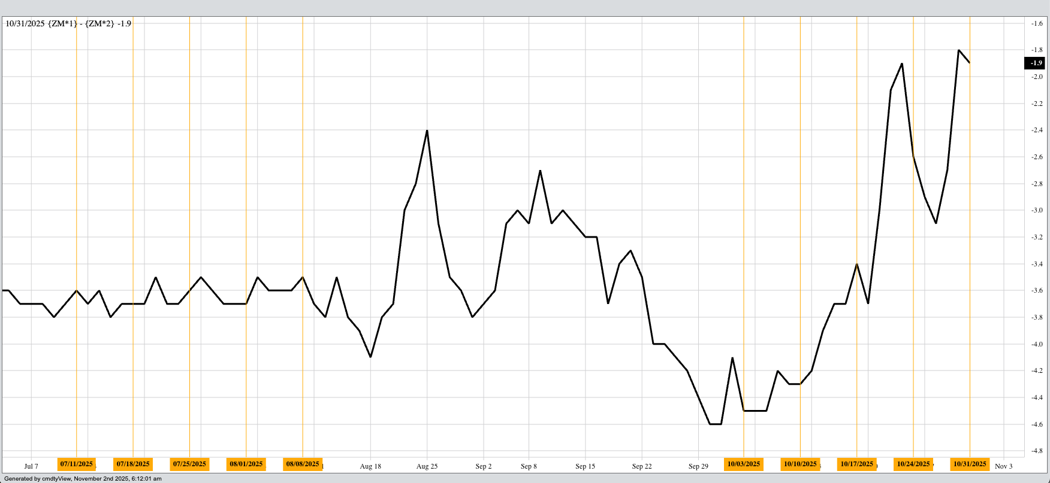This screenshot has height=483, width=1050.
Task: Select the Sep 15 x-axis label
Action: coord(585,466)
